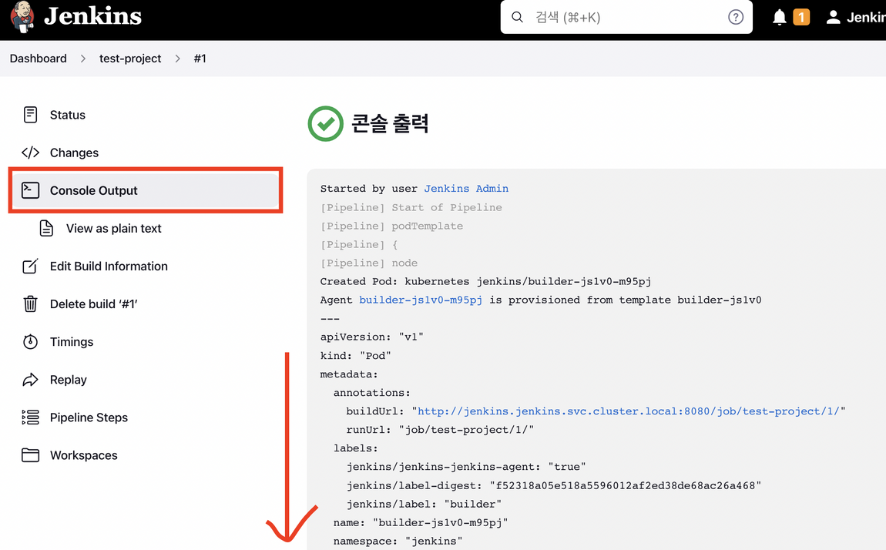Open the orange notification count badge

pos(800,17)
